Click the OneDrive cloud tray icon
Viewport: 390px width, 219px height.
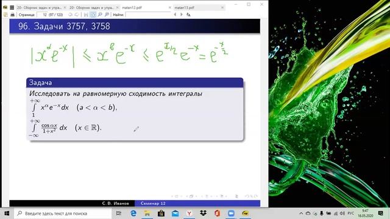click(x=308, y=214)
